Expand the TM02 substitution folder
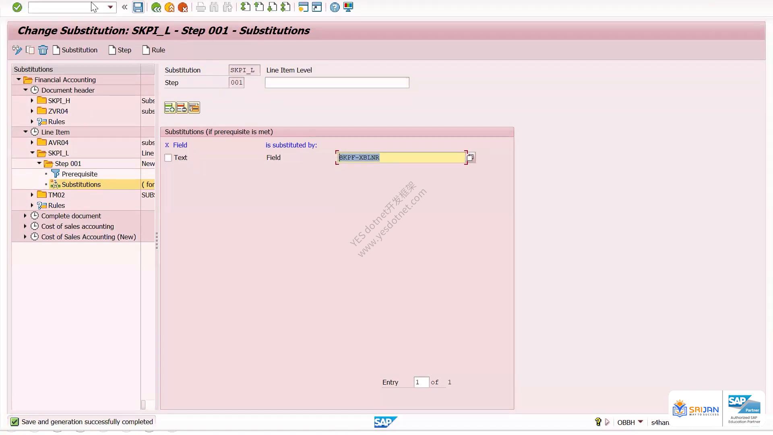773x435 pixels. pos(32,195)
